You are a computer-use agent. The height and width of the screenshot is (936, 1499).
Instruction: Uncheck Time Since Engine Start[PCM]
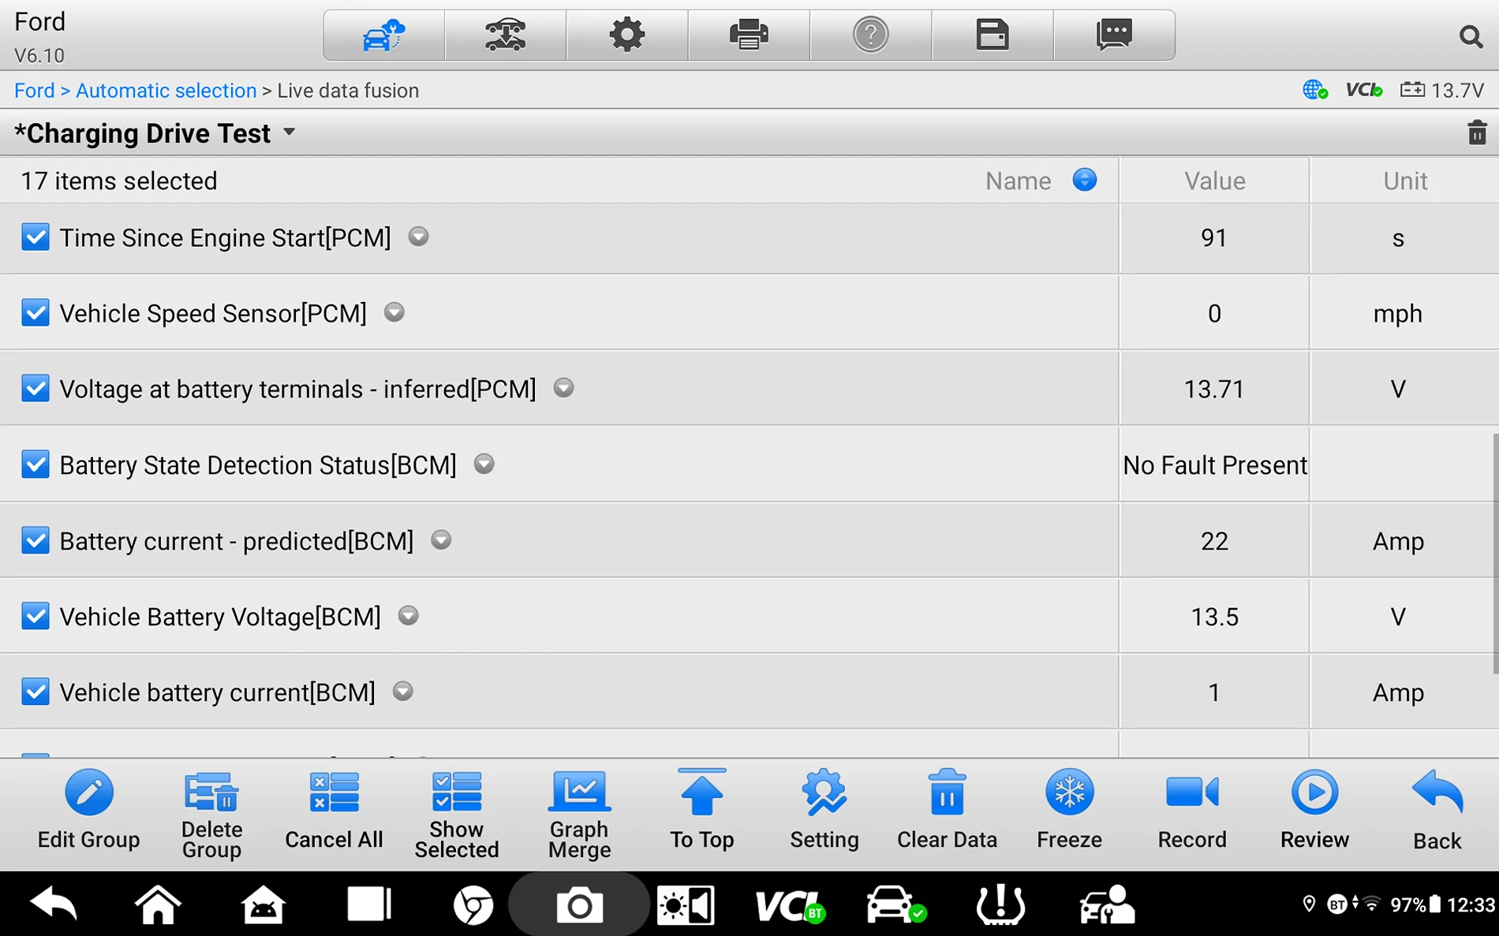pyautogui.click(x=36, y=237)
